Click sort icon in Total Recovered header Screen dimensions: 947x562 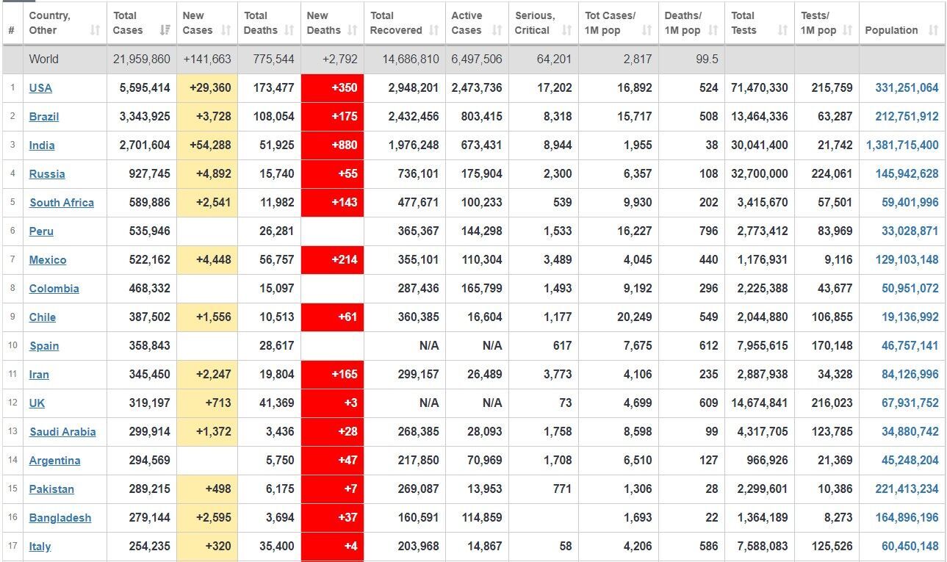pos(433,30)
